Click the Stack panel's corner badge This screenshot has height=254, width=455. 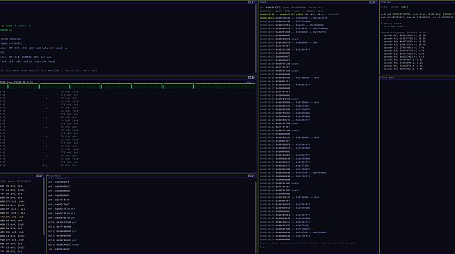click(372, 2)
